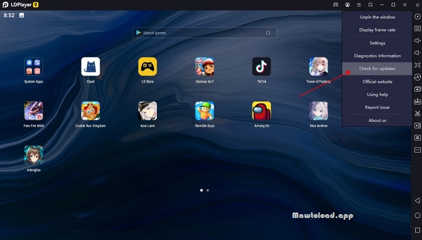
Task: Open Azur Lane game
Action: [147, 111]
